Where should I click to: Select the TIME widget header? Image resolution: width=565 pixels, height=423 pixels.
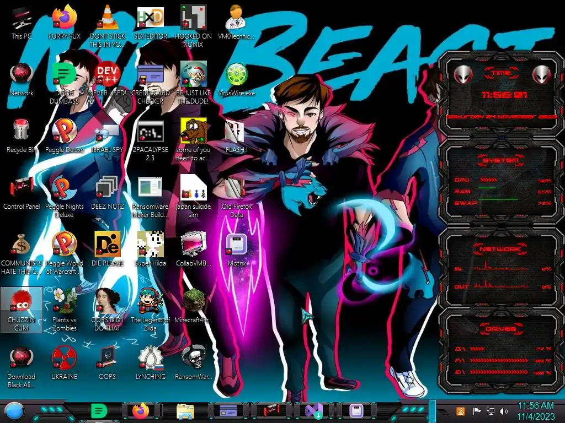pyautogui.click(x=501, y=73)
